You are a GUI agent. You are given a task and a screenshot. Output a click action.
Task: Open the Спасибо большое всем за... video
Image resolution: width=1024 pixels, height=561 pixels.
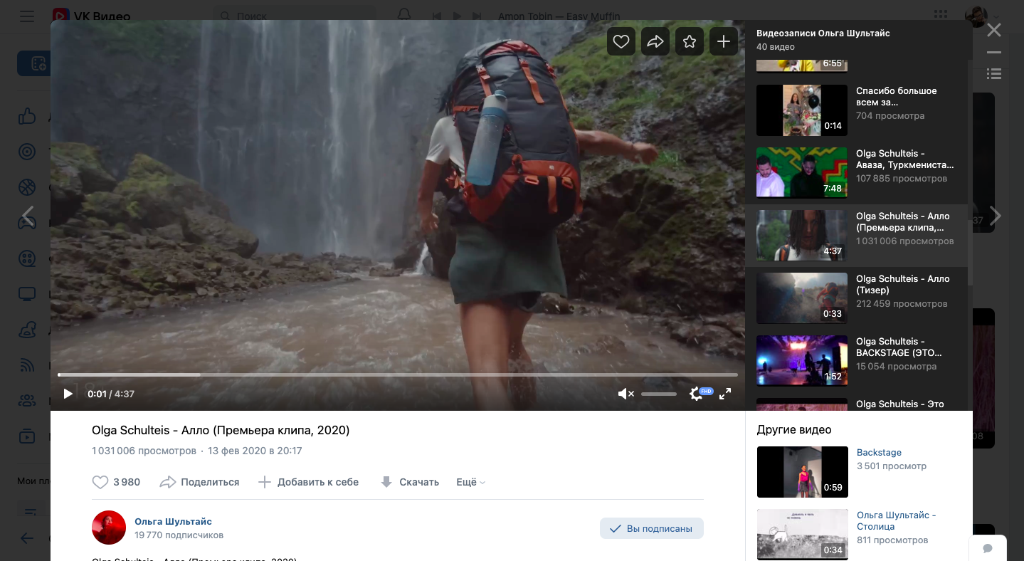pyautogui.click(x=857, y=110)
